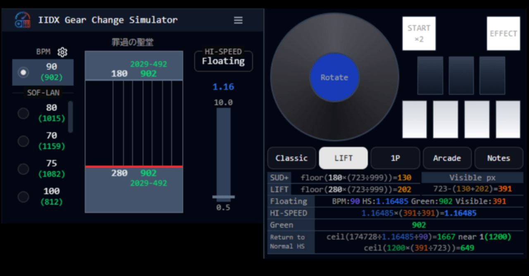Open BPM settings gear
The width and height of the screenshot is (529, 276).
pyautogui.click(x=62, y=52)
